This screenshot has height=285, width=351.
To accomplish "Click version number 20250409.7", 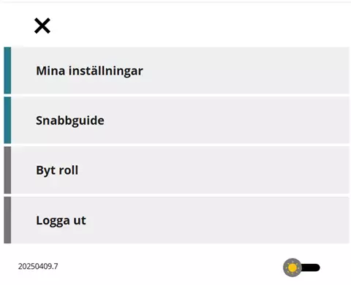I will pos(38,266).
